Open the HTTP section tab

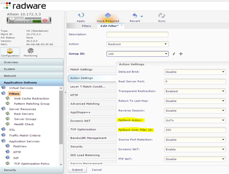click(x=92, y=95)
